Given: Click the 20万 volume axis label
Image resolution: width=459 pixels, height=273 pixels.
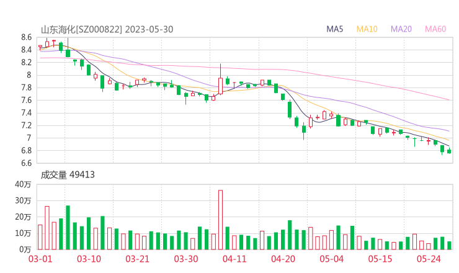Looking at the screenshot, I should click(23, 217).
